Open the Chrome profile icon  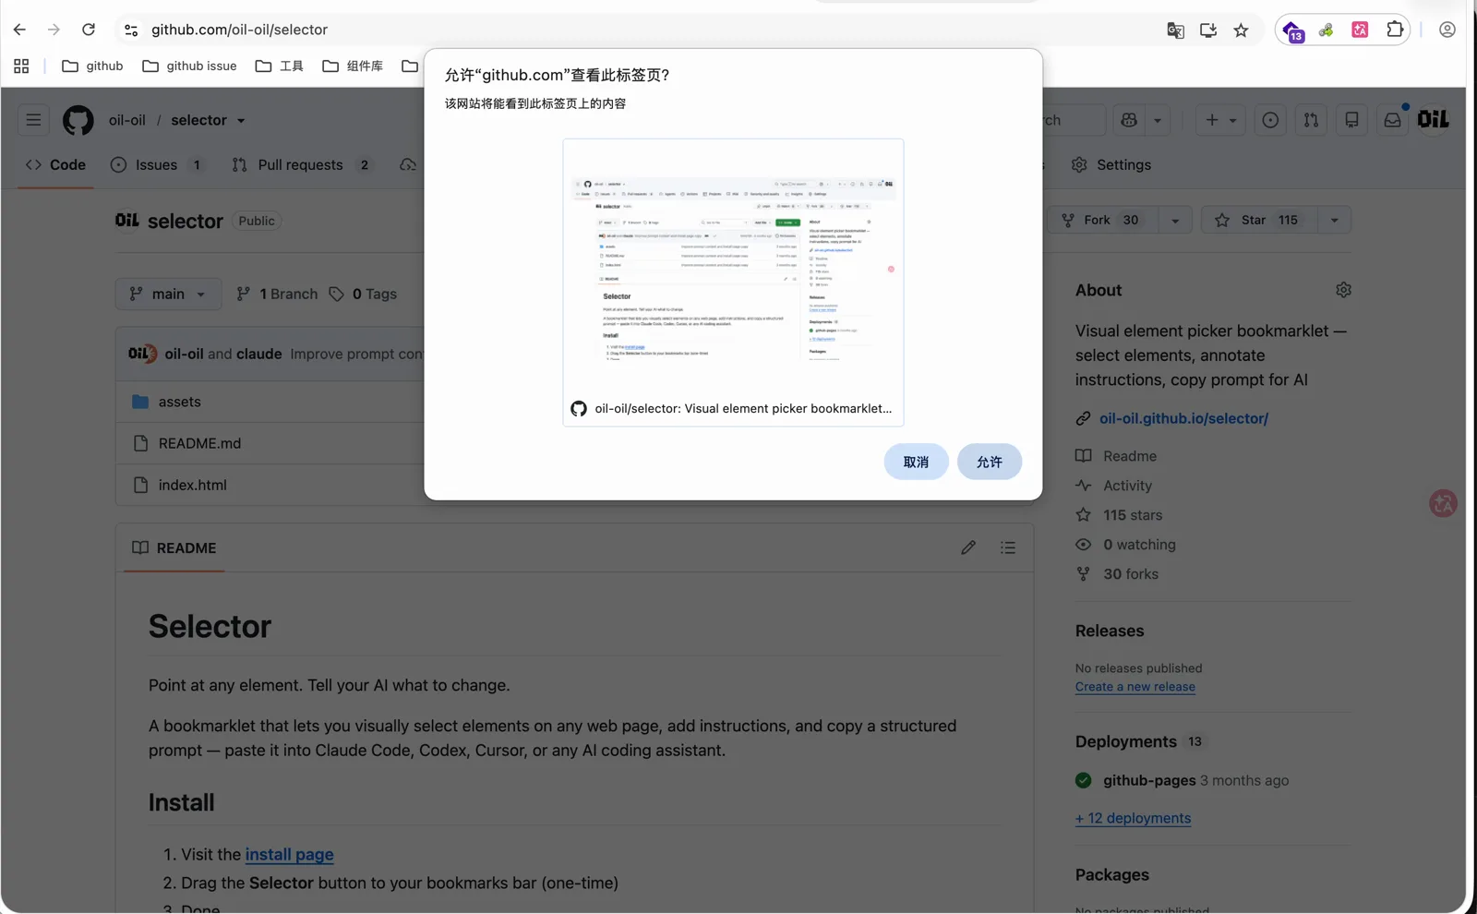[1447, 30]
